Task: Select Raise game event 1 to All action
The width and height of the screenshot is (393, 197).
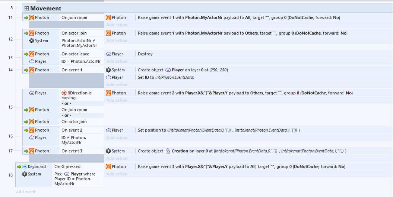Action: click(x=239, y=17)
